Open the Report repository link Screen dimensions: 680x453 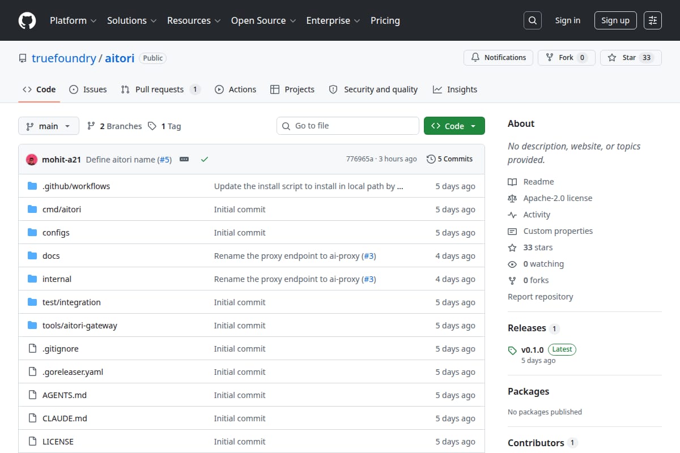[541, 297]
